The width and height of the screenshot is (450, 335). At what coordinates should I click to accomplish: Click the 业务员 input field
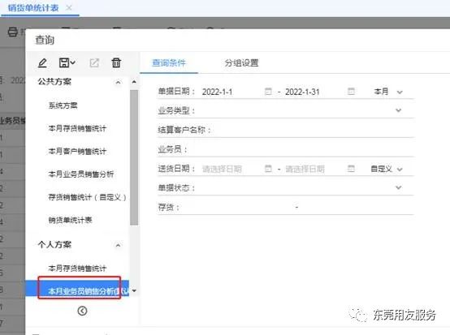tap(301, 149)
